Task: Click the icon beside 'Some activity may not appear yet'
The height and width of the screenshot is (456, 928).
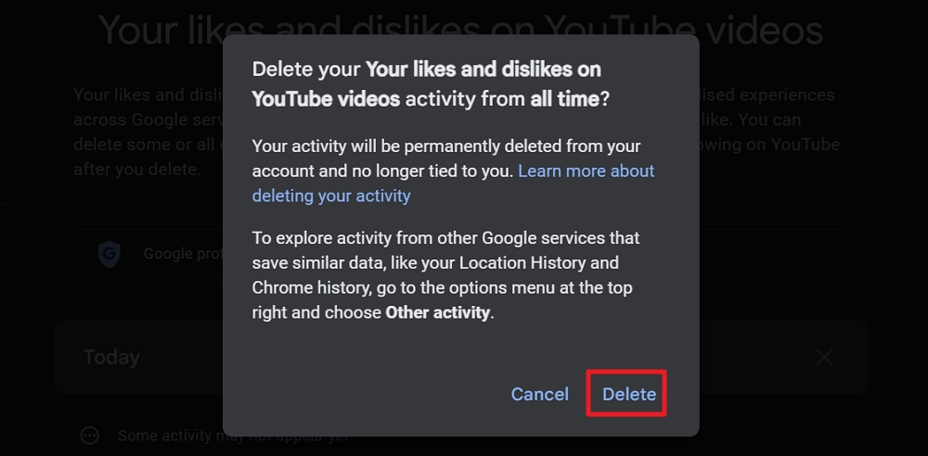Action: [x=90, y=436]
